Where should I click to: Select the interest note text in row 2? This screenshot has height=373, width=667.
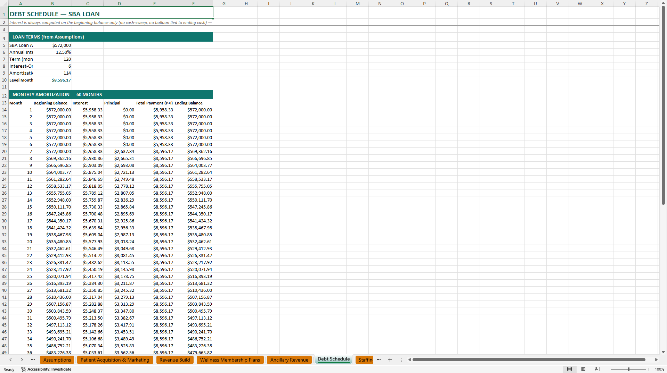click(111, 23)
